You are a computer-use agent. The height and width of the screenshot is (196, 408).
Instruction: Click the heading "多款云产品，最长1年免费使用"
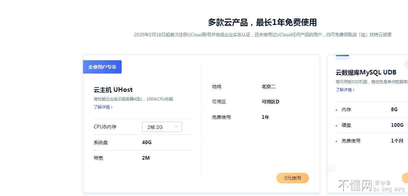pos(262,22)
